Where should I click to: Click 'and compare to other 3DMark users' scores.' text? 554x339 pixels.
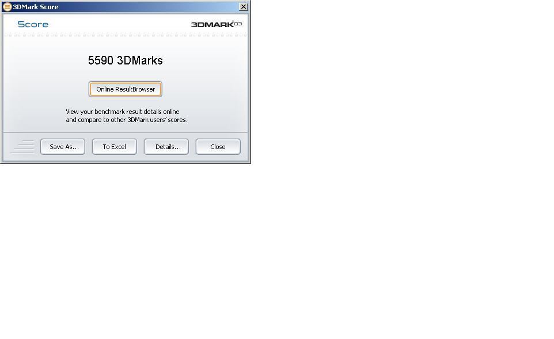tap(127, 120)
